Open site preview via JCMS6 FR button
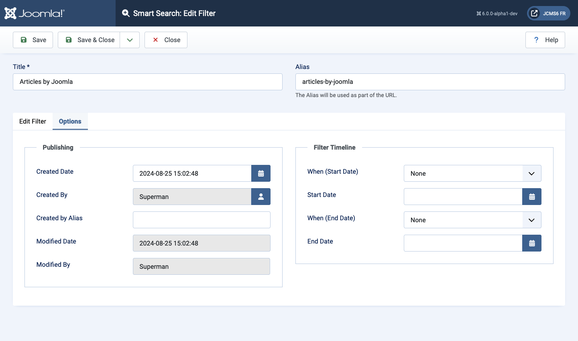578x341 pixels. [x=548, y=13]
